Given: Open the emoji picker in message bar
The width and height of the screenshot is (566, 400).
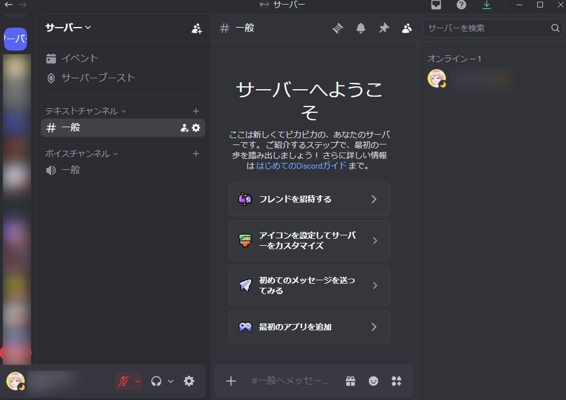Looking at the screenshot, I should click(374, 381).
